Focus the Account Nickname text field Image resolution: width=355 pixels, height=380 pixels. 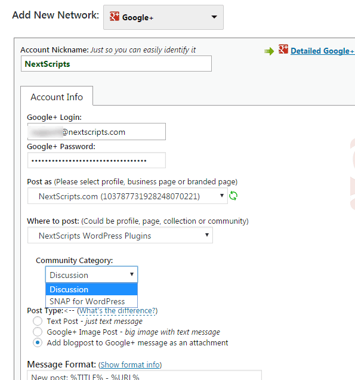[x=116, y=64]
